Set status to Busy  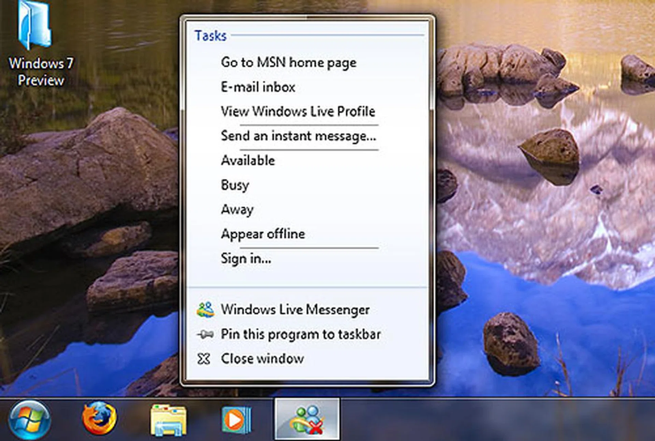(x=235, y=185)
